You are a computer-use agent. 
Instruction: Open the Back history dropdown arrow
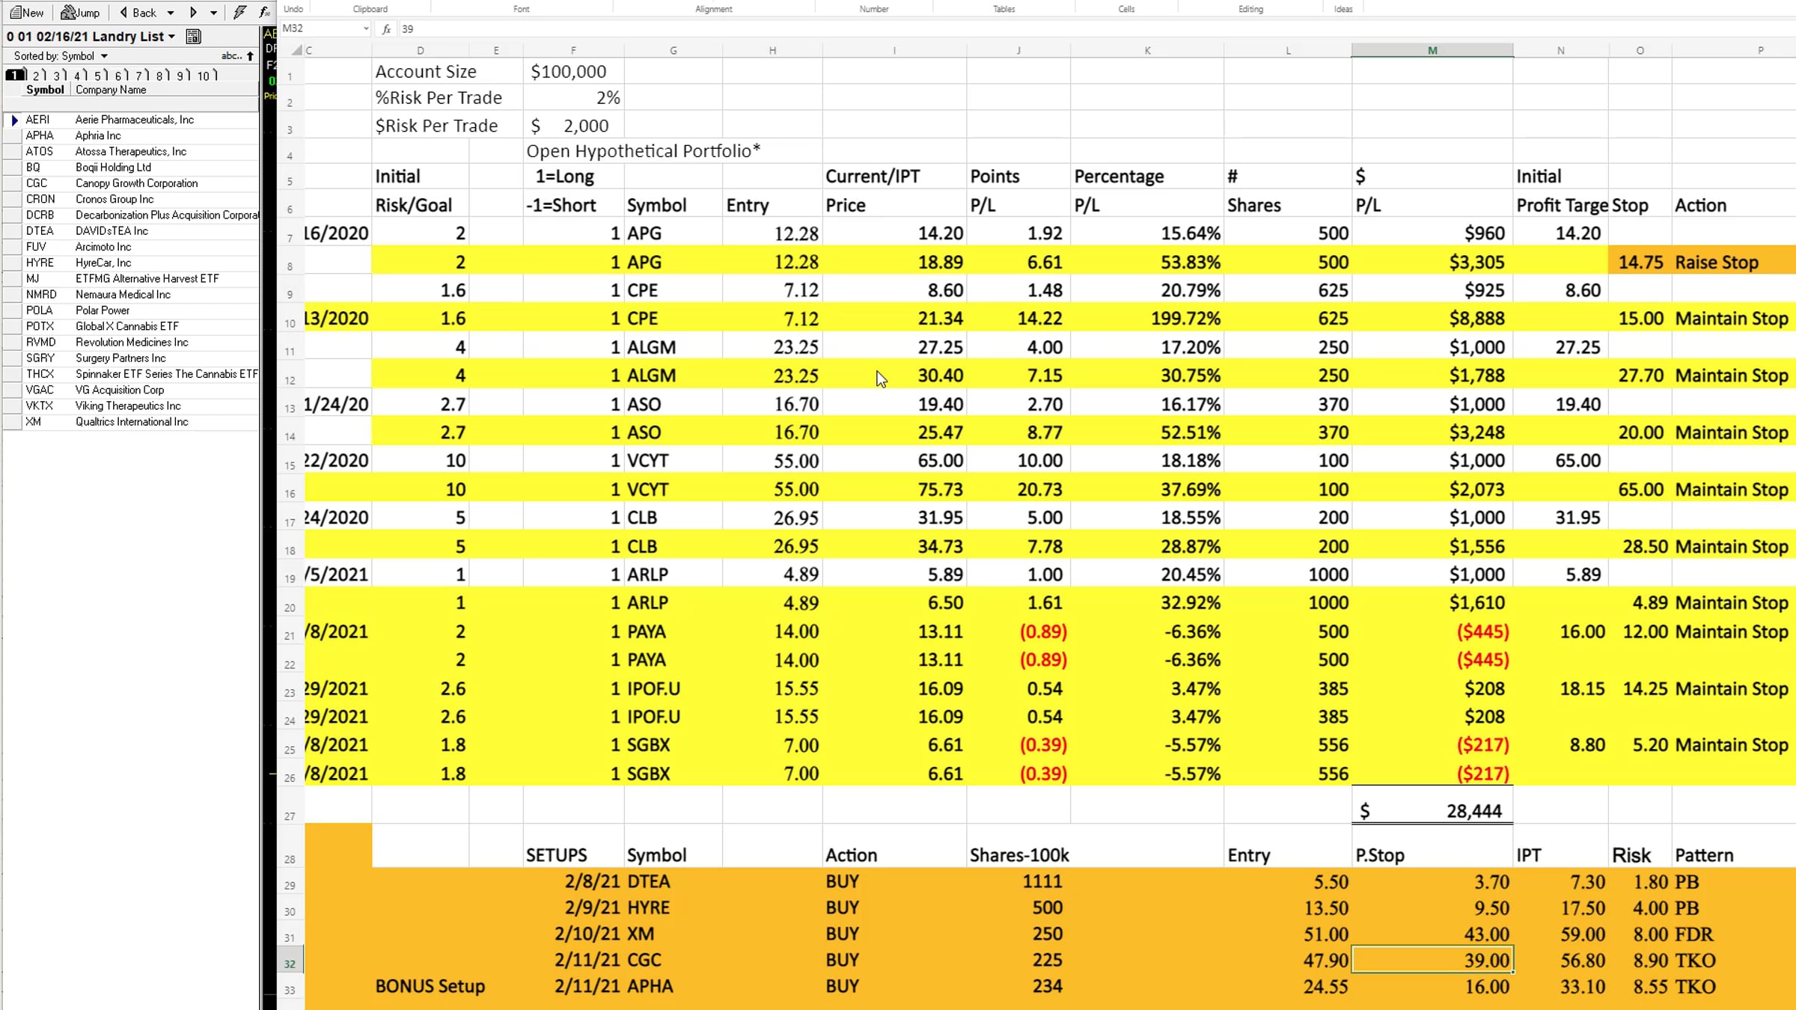171,13
